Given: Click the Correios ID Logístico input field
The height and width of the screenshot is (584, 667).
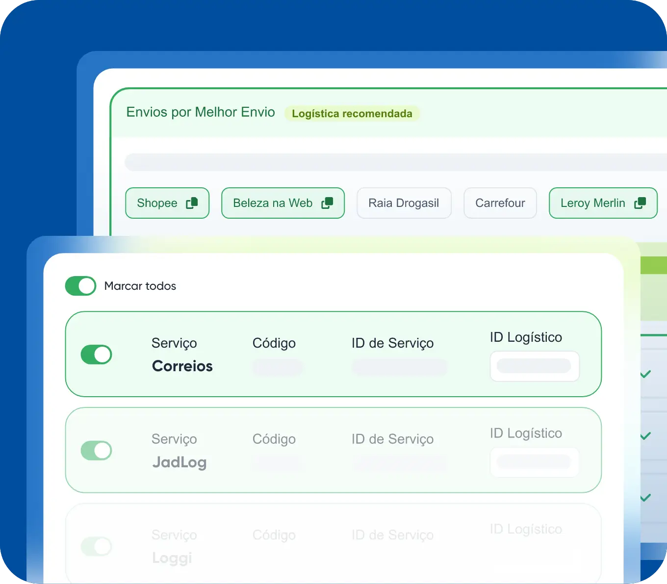Looking at the screenshot, I should 535,366.
